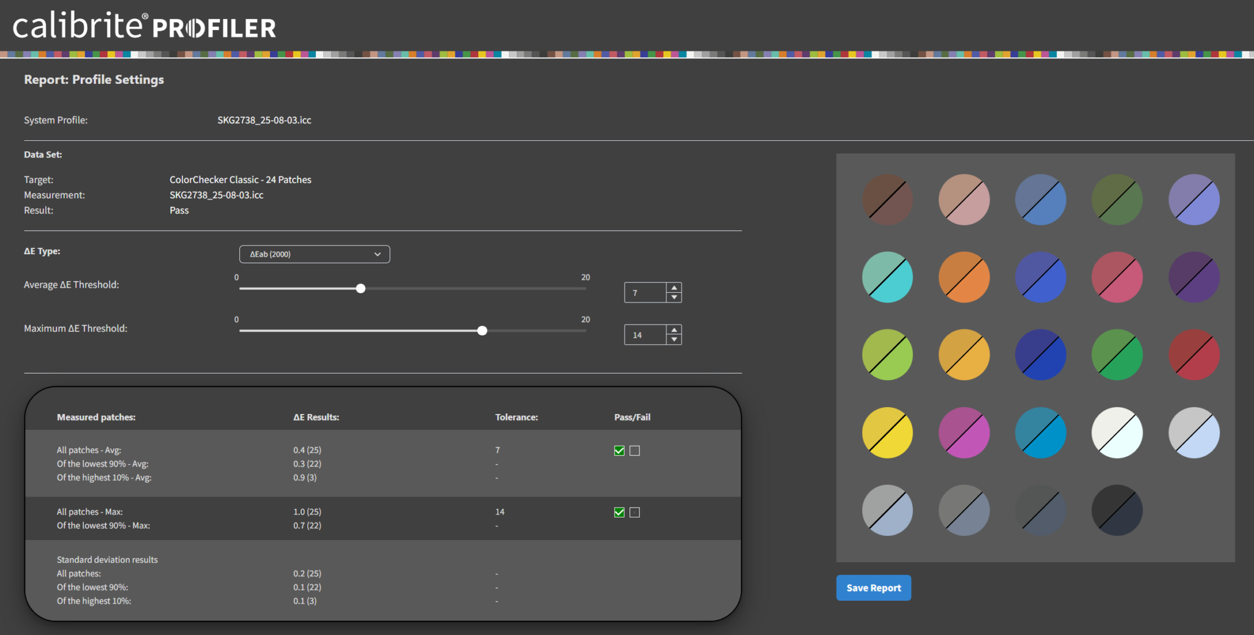Click the Average ΔE Threshold number field

[645, 293]
